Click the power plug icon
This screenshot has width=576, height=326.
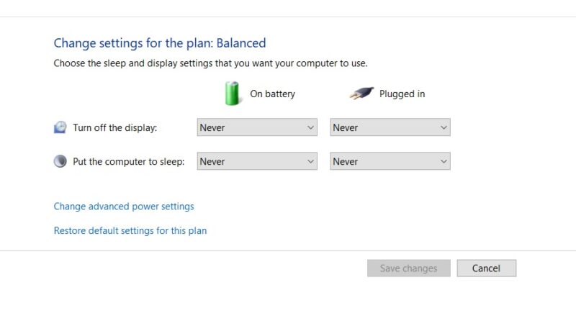coord(362,94)
